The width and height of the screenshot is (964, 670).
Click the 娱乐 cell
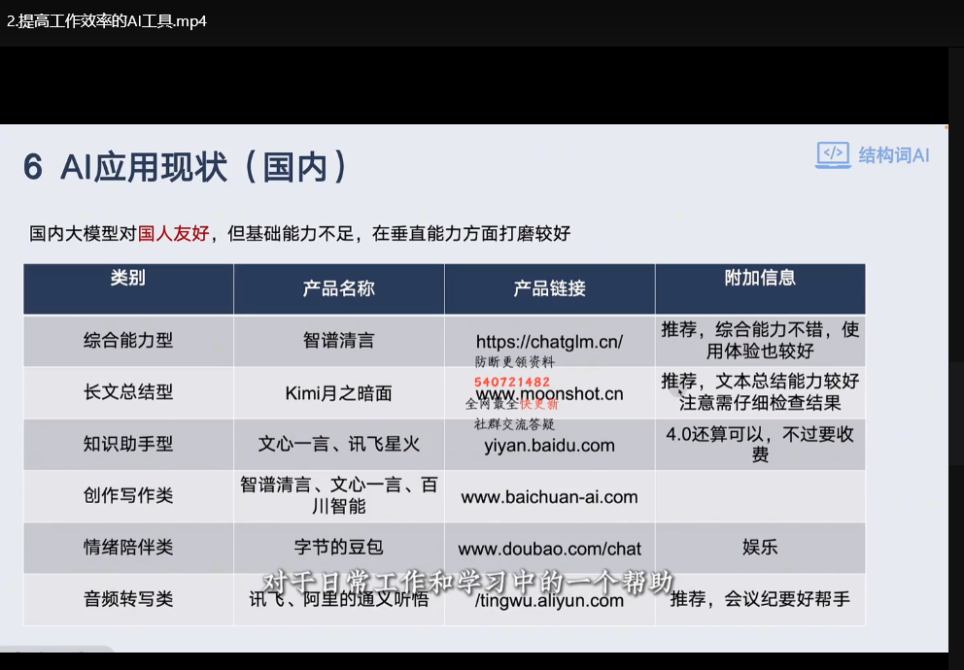pos(761,548)
